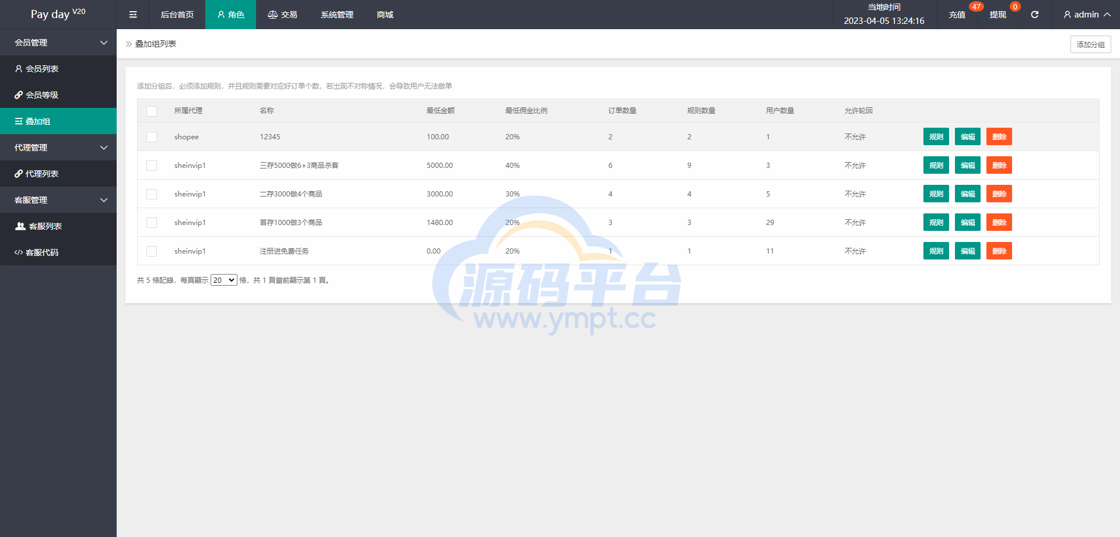The height and width of the screenshot is (537, 1120).
Task: Open the 充值 recharge notifications
Action: 957,15
